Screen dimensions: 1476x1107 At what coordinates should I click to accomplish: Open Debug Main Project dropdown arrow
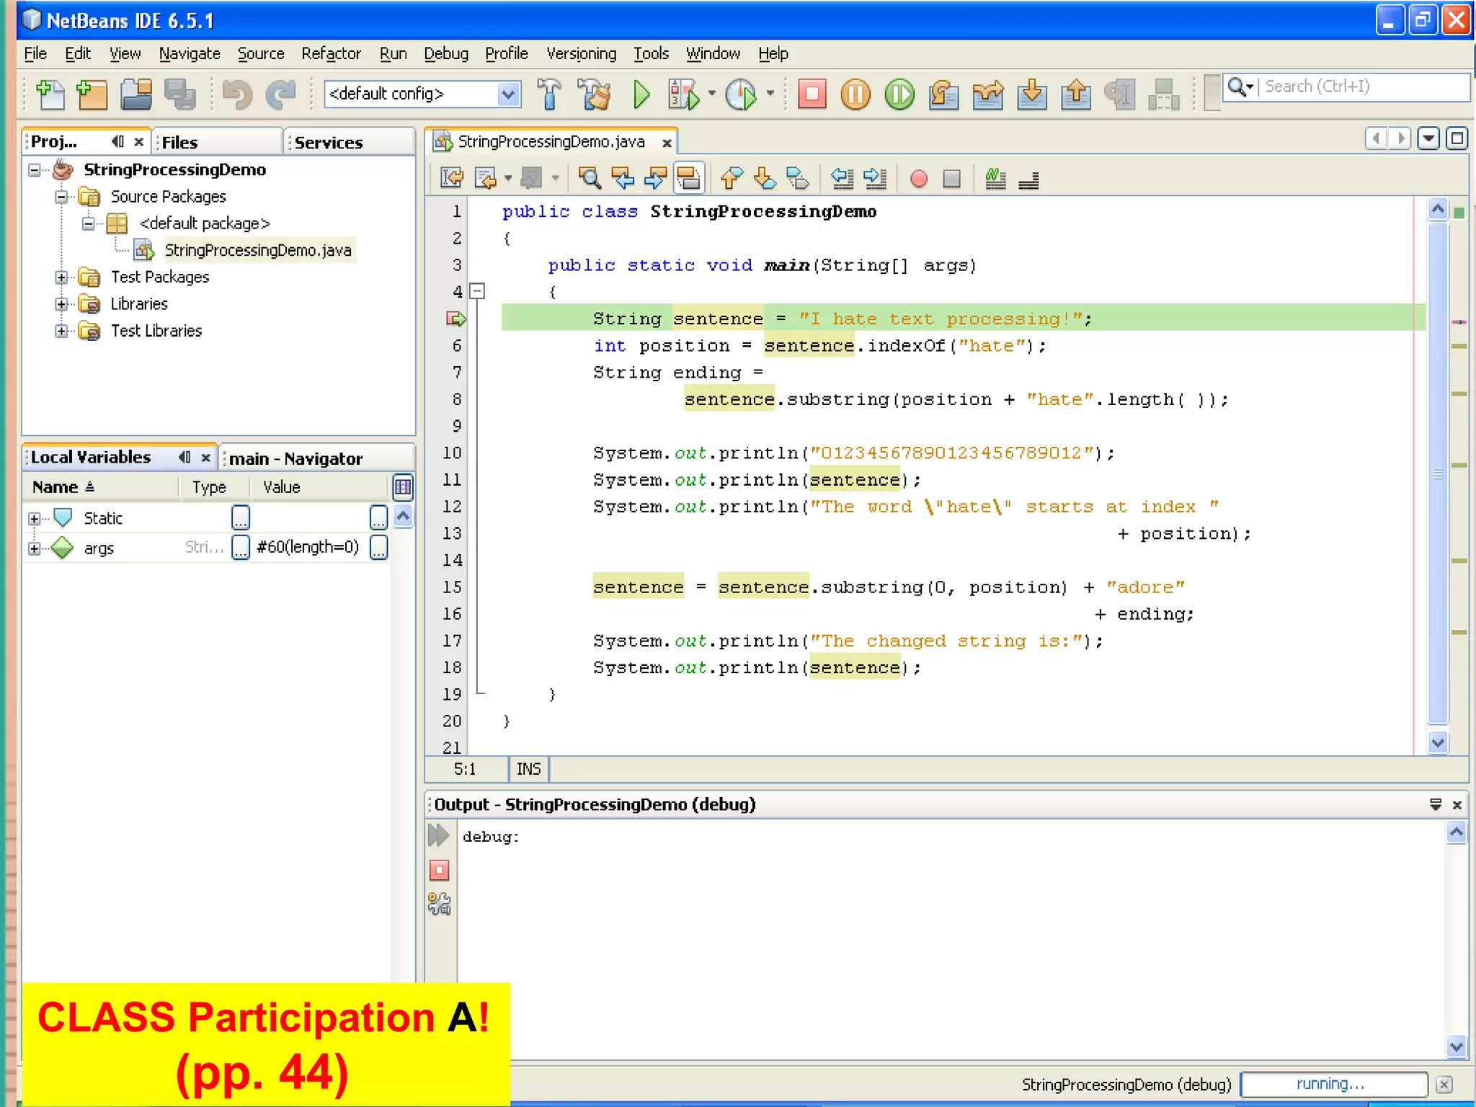tap(712, 94)
